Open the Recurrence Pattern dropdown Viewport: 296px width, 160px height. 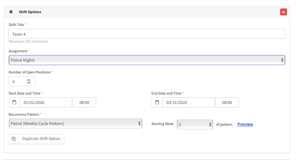pos(75,124)
